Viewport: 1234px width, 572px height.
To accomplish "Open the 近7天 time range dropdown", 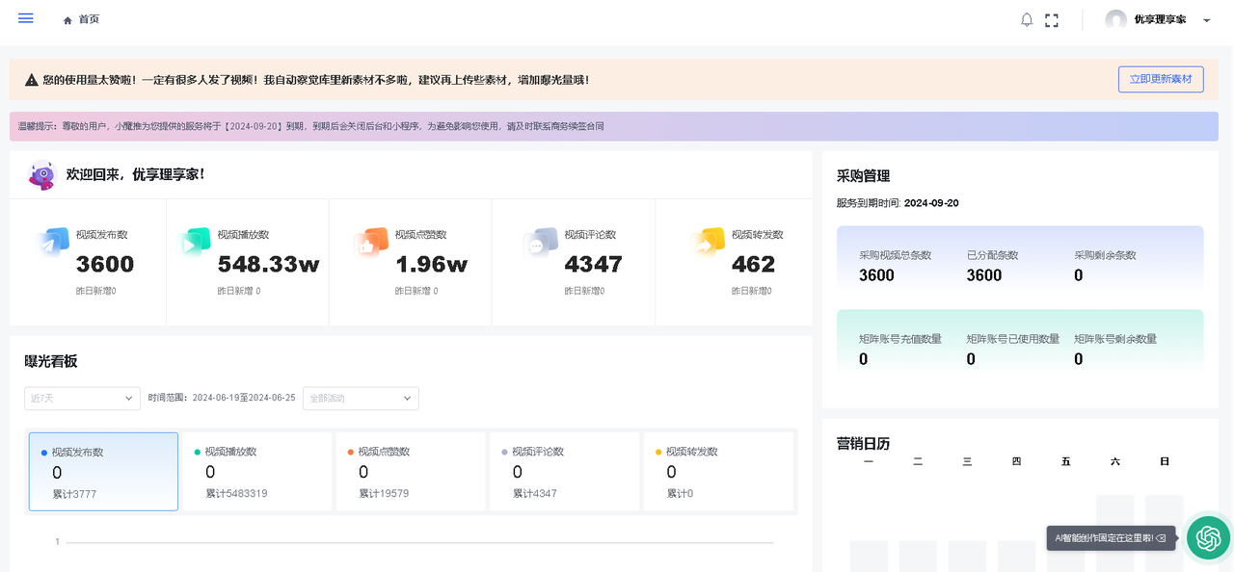I will (x=82, y=398).
